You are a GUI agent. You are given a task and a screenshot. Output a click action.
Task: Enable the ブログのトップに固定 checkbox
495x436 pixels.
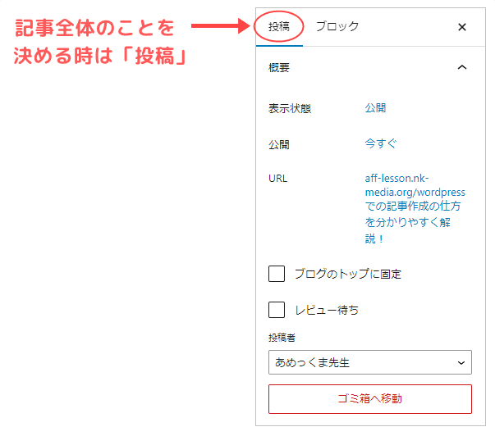tap(277, 274)
